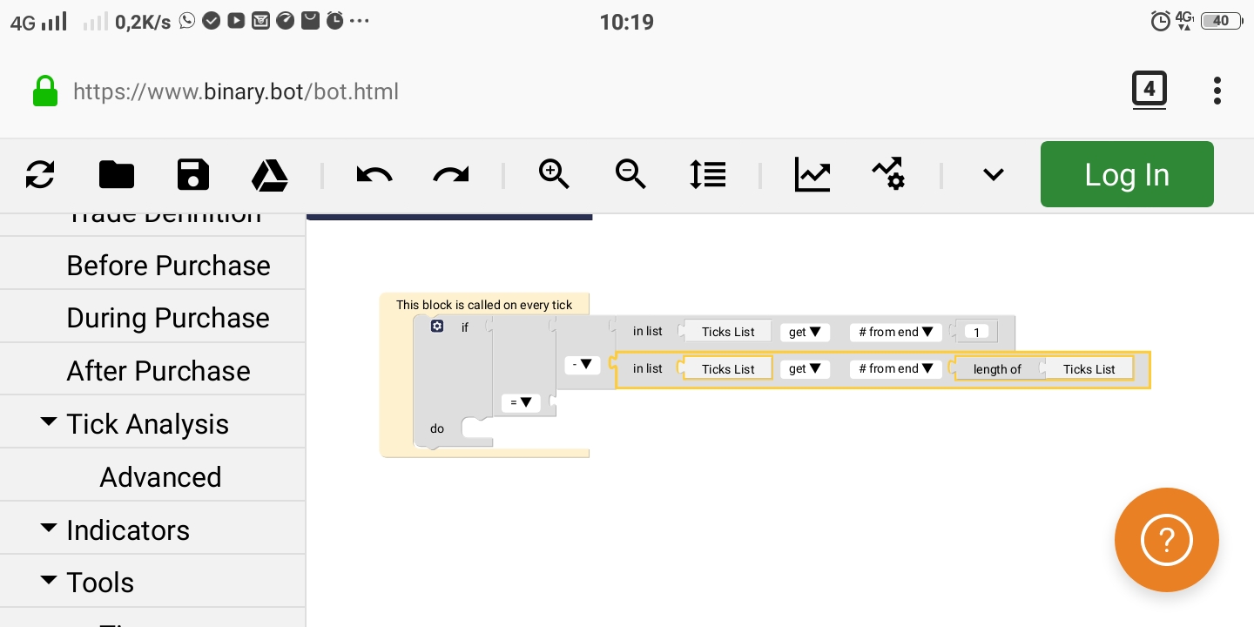This screenshot has width=1254, height=627.
Task: Select During Purchase in the sidebar
Action: pos(152,318)
